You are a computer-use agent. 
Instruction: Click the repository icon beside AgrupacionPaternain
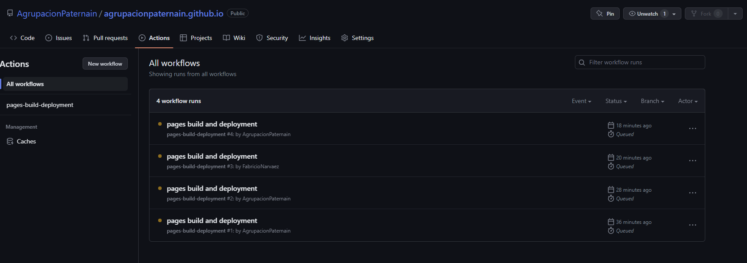click(10, 13)
